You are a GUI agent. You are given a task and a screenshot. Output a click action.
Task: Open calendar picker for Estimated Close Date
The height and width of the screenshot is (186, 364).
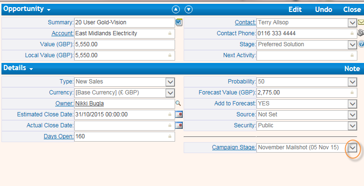(x=179, y=114)
